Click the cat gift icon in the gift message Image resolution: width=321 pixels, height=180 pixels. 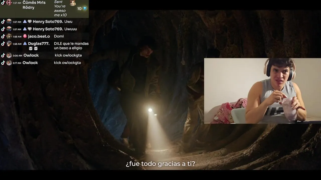pos(72,3)
